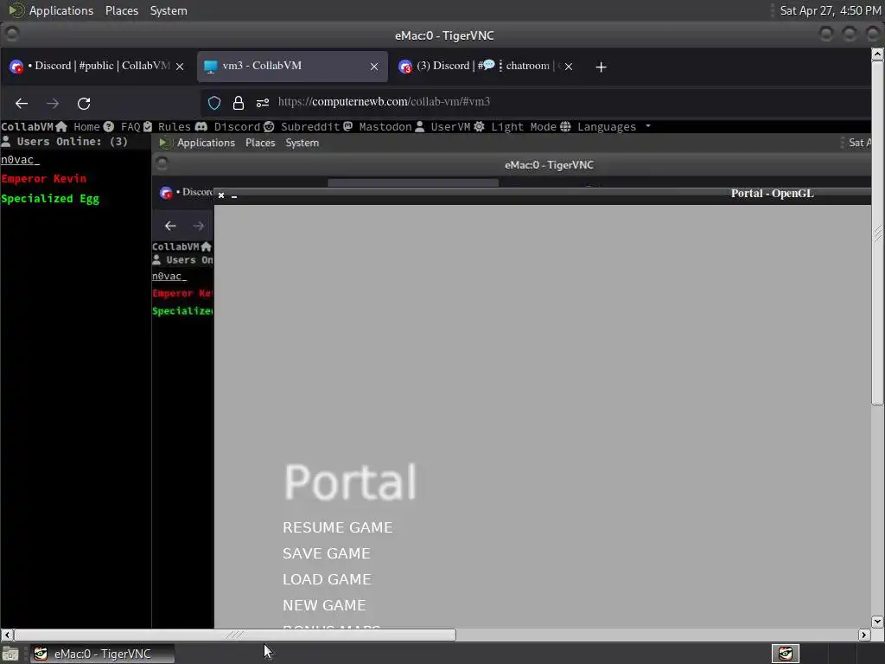Open the Mastodon link
This screenshot has height=664, width=885.
point(378,126)
